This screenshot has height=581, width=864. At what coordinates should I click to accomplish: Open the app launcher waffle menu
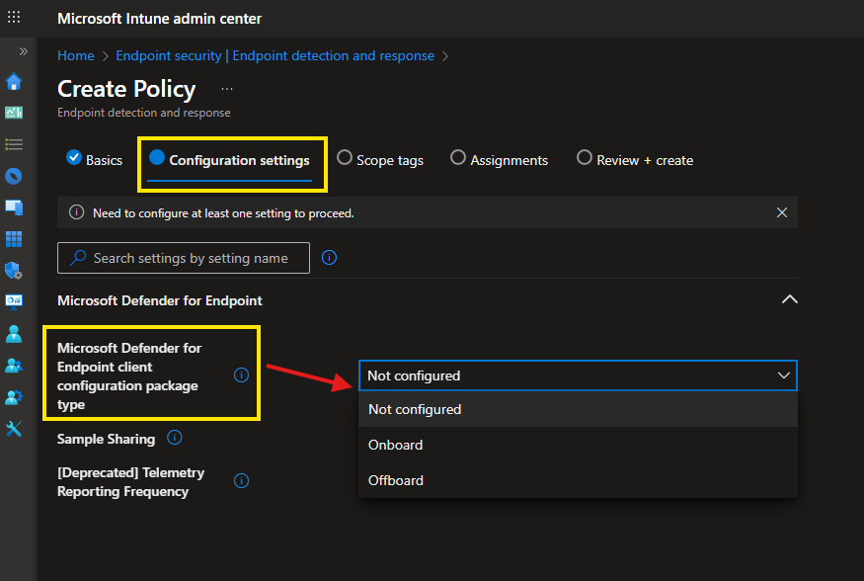14,17
